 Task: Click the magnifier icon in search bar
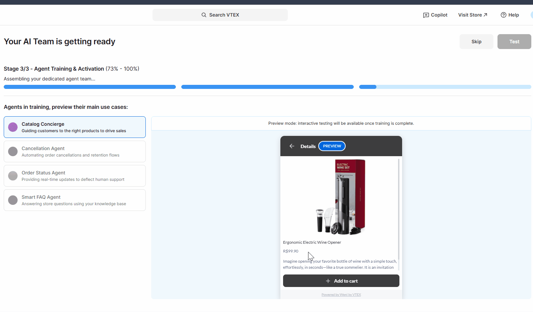(x=204, y=15)
